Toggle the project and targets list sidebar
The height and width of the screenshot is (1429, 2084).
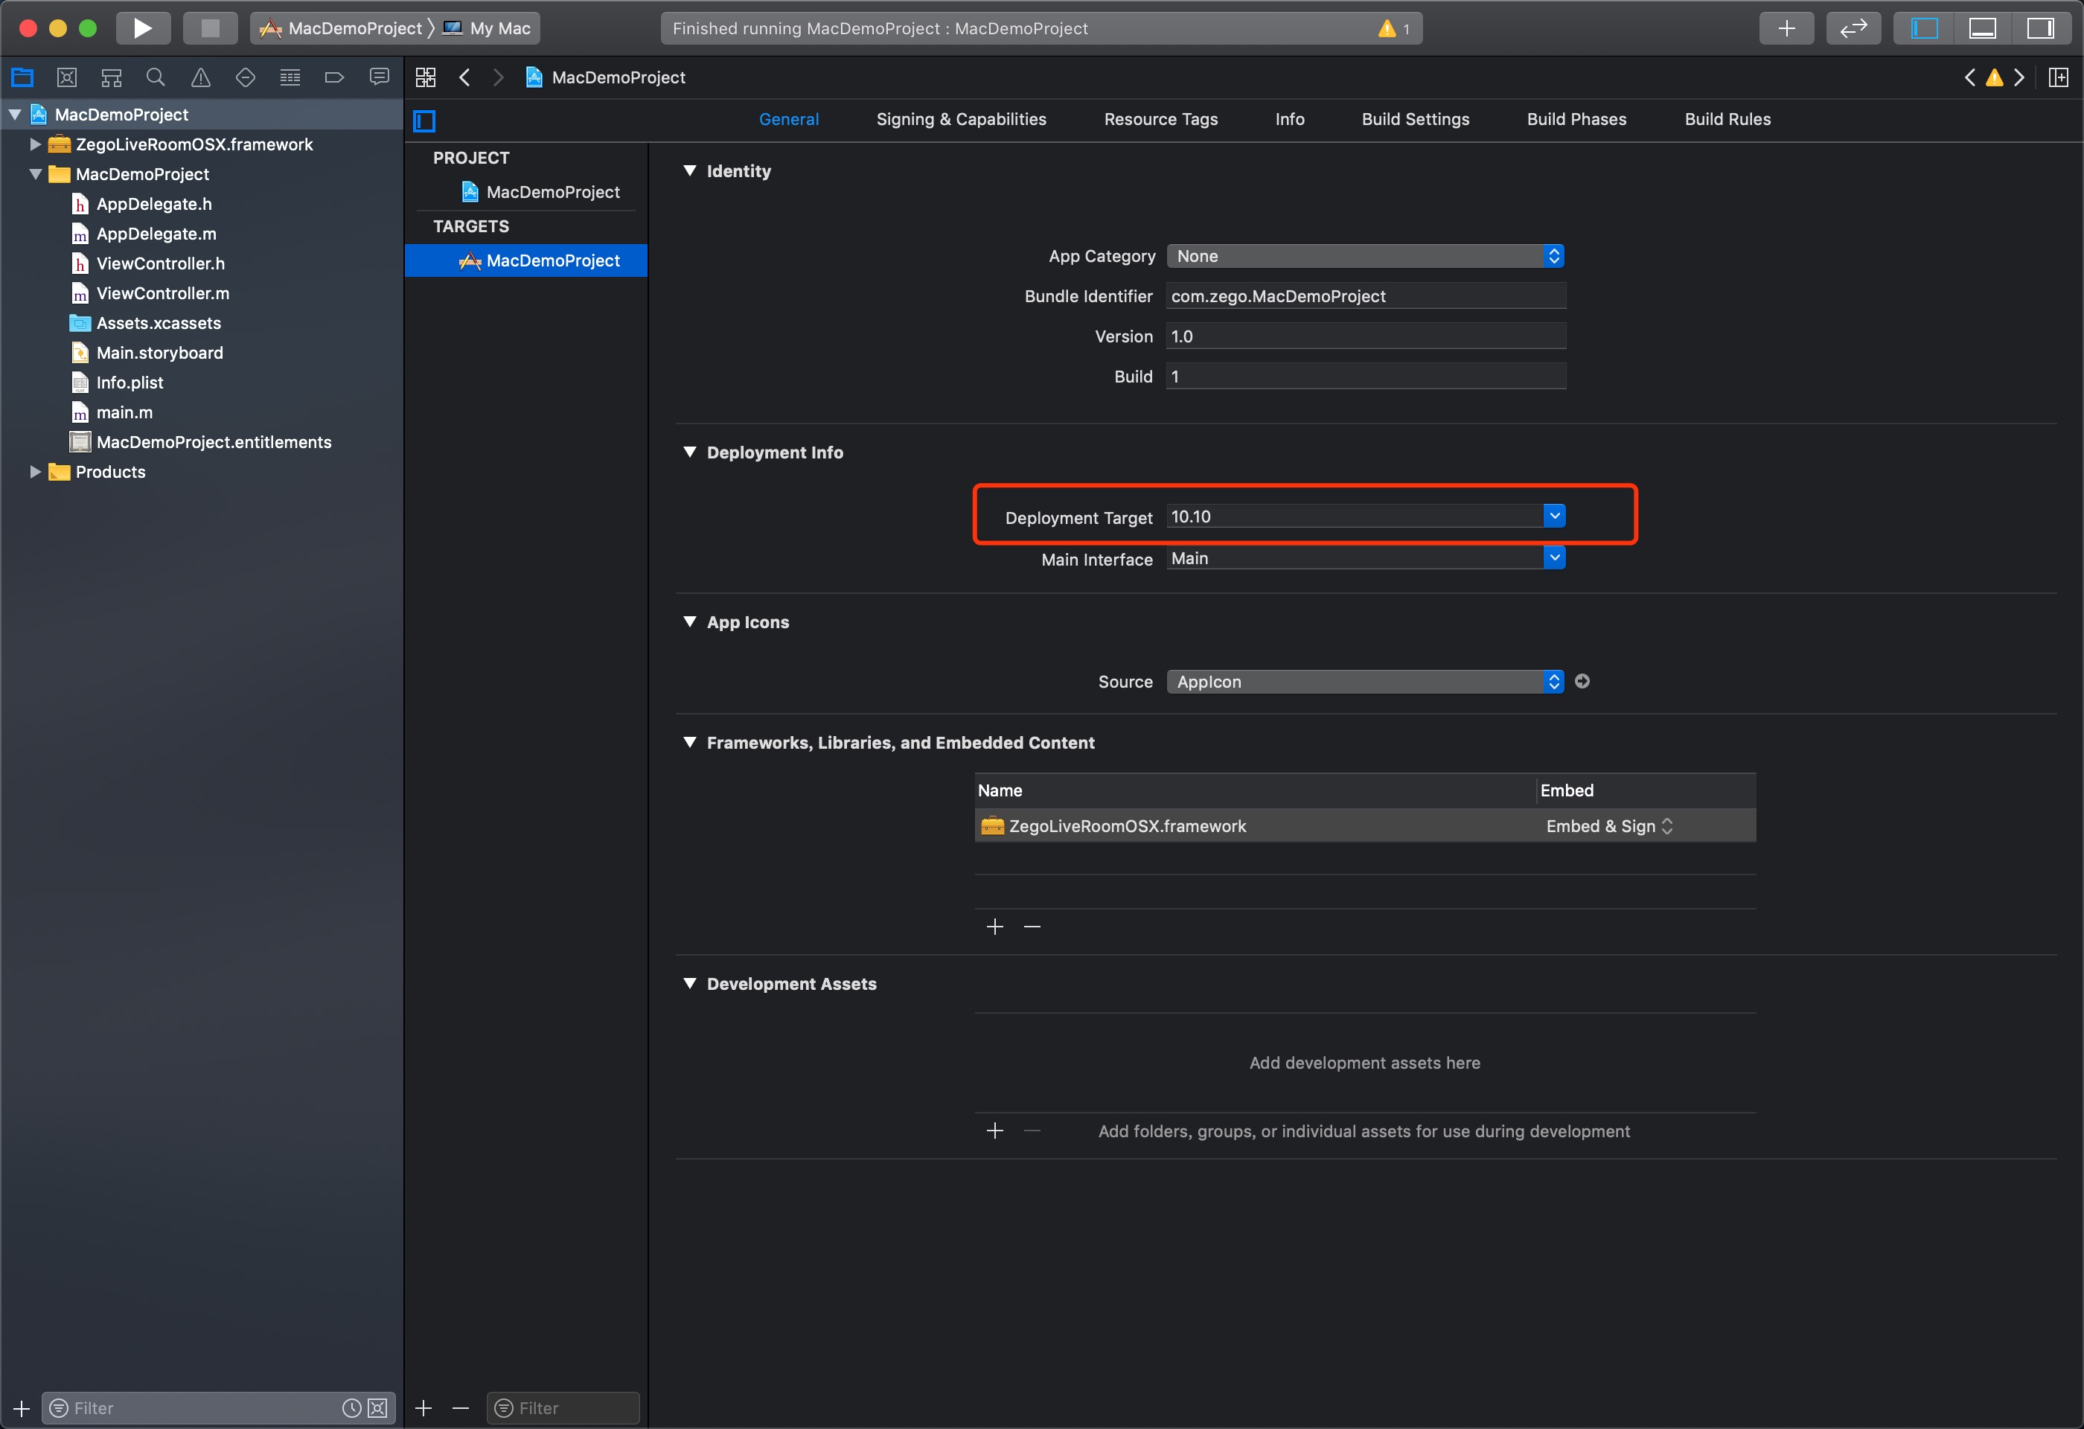coord(424,120)
